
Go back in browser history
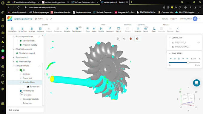point(9,7)
